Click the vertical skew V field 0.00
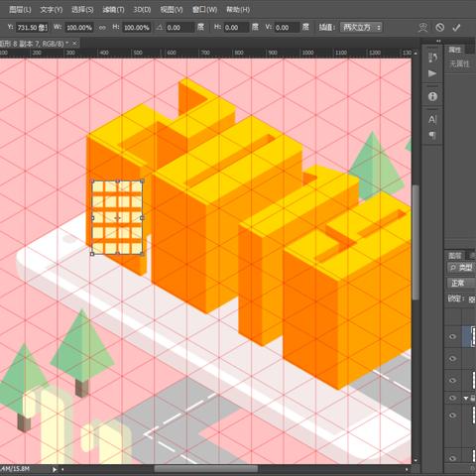This screenshot has width=476, height=476. pyautogui.click(x=287, y=28)
